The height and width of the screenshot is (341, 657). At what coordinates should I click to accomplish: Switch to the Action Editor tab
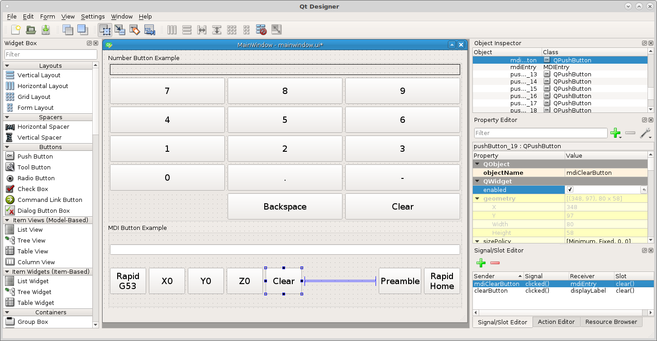(556, 322)
